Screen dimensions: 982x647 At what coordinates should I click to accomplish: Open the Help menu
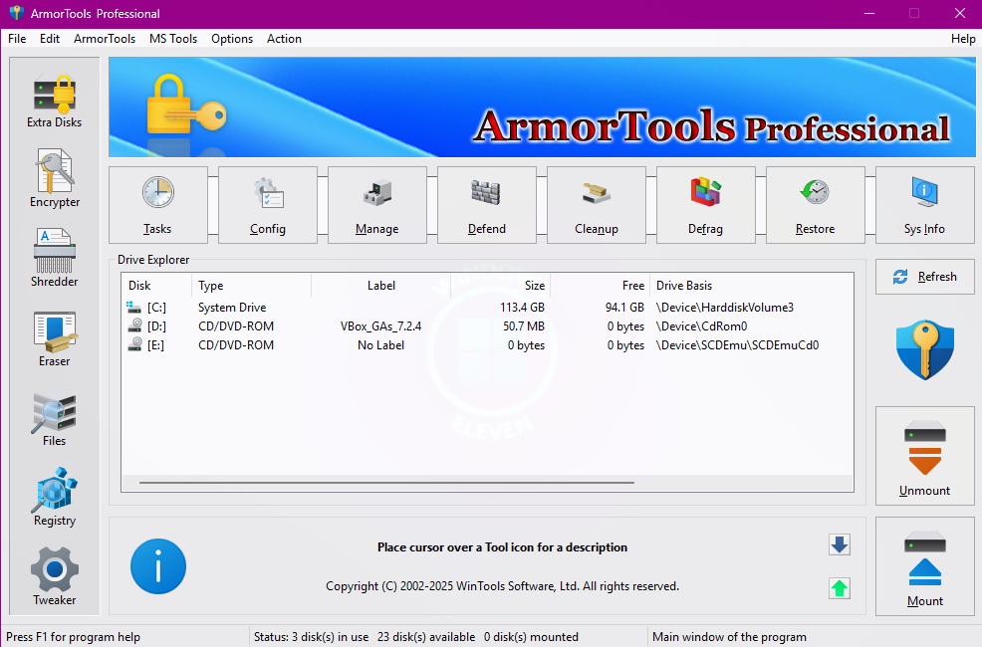963,39
